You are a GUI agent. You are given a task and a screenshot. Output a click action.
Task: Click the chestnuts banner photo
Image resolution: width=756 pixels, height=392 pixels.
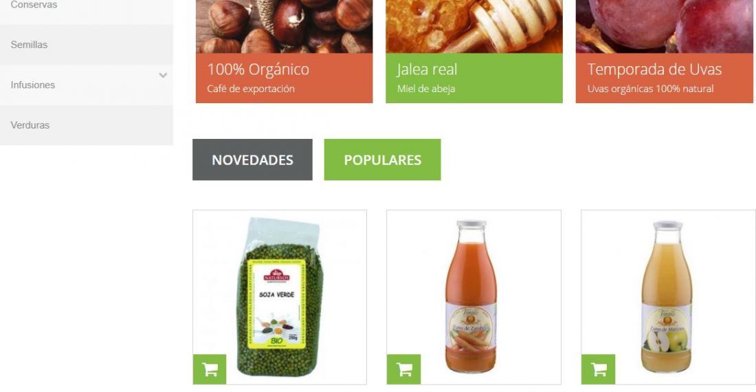point(284,27)
